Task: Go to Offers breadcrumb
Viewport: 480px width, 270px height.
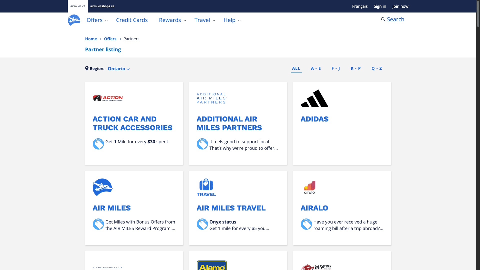Action: pyautogui.click(x=110, y=39)
